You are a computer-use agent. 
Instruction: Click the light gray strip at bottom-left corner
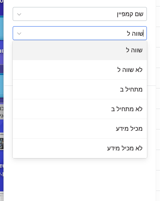pos(2,197)
